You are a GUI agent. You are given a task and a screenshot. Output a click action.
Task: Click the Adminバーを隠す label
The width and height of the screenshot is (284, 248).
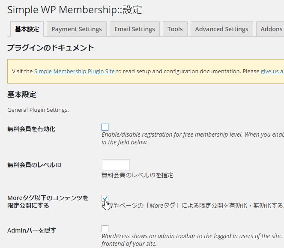coord(32,230)
